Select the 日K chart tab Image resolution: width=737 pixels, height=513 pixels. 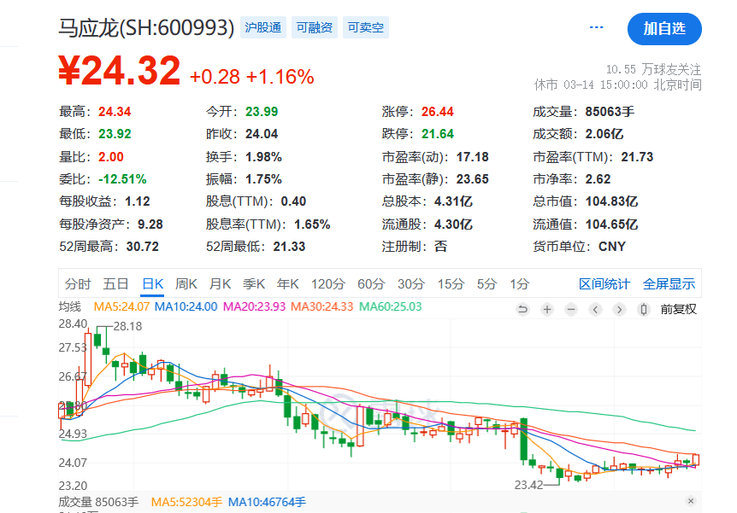pyautogui.click(x=152, y=284)
